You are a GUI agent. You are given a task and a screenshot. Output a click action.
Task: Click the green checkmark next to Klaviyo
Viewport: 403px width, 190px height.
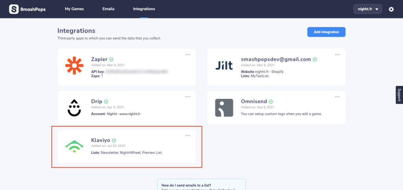pyautogui.click(x=114, y=140)
